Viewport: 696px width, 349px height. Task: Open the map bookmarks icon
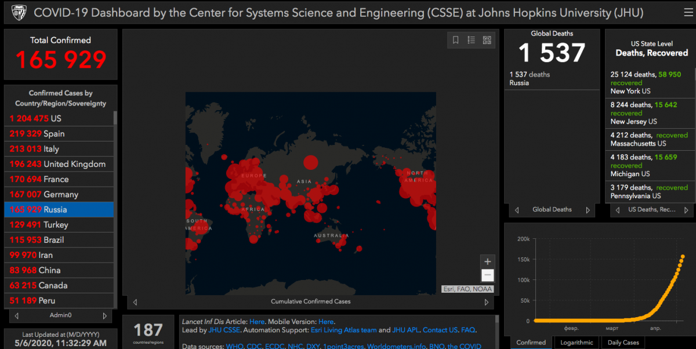point(456,40)
